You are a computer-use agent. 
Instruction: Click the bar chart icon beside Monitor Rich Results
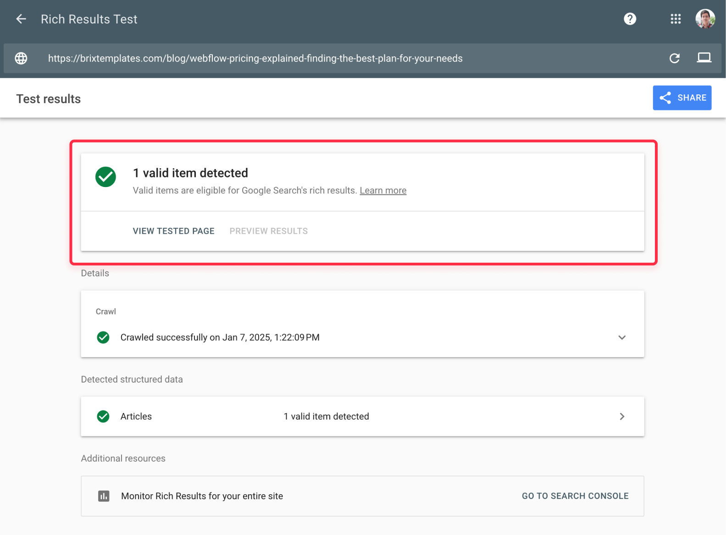[104, 496]
